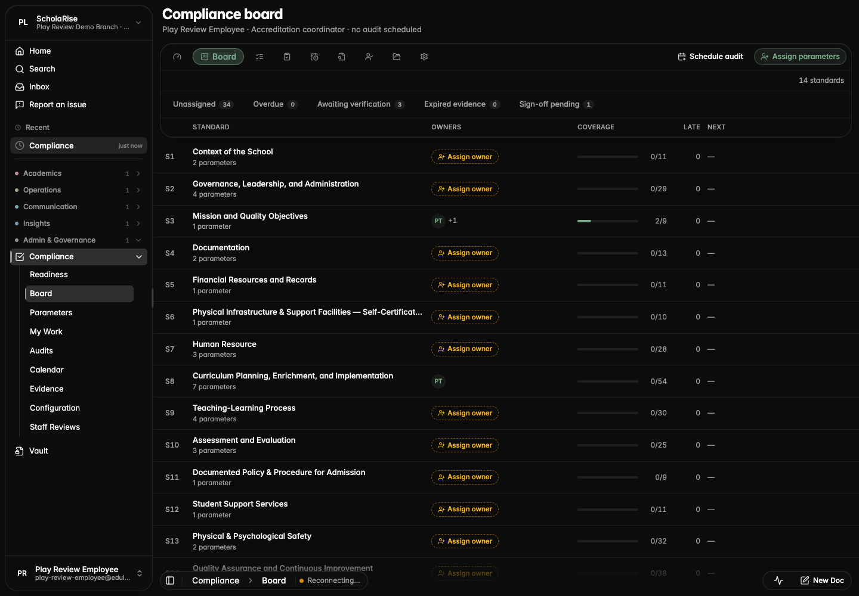Expand the Academics section chevron

point(138,173)
